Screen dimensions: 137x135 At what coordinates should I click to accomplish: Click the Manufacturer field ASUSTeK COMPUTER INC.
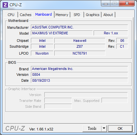click(80, 27)
